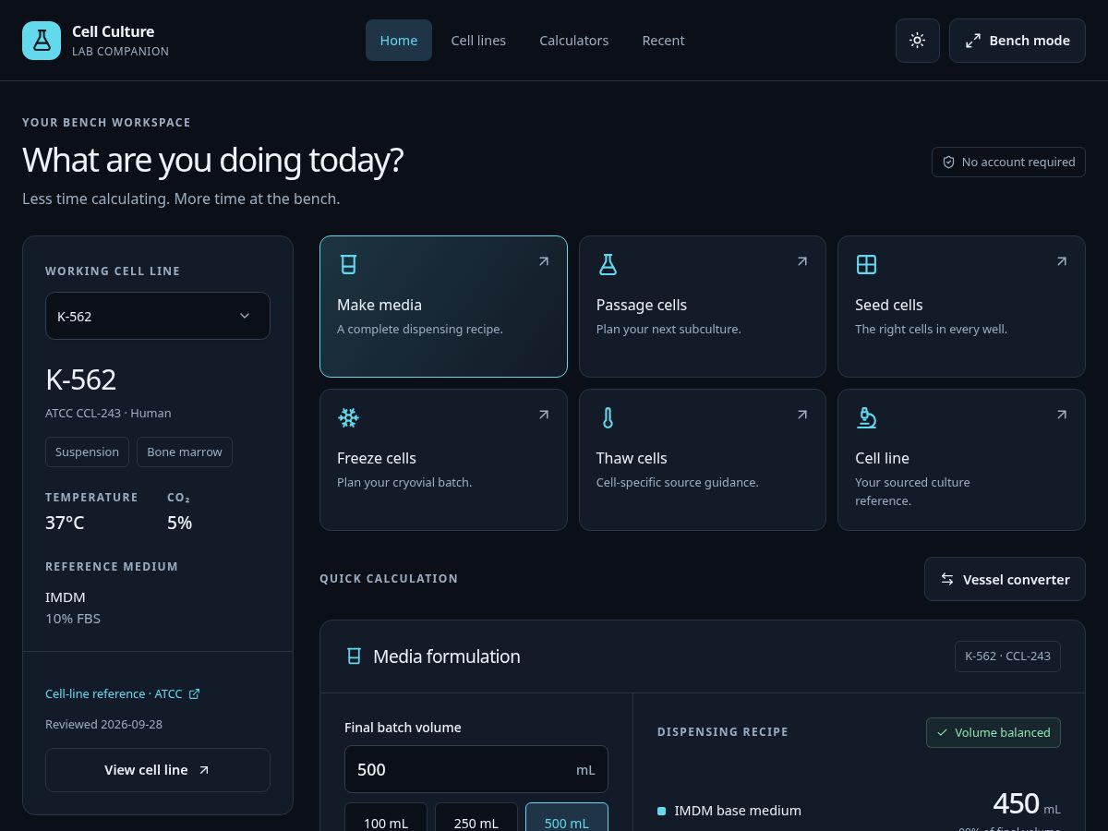The height and width of the screenshot is (831, 1108).
Task: Click the external link icon beside ATCC
Action: (194, 693)
